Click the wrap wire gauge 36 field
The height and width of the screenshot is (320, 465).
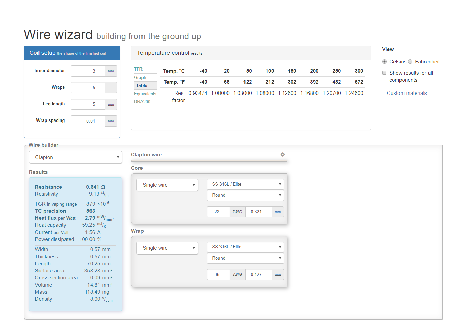pos(218,274)
